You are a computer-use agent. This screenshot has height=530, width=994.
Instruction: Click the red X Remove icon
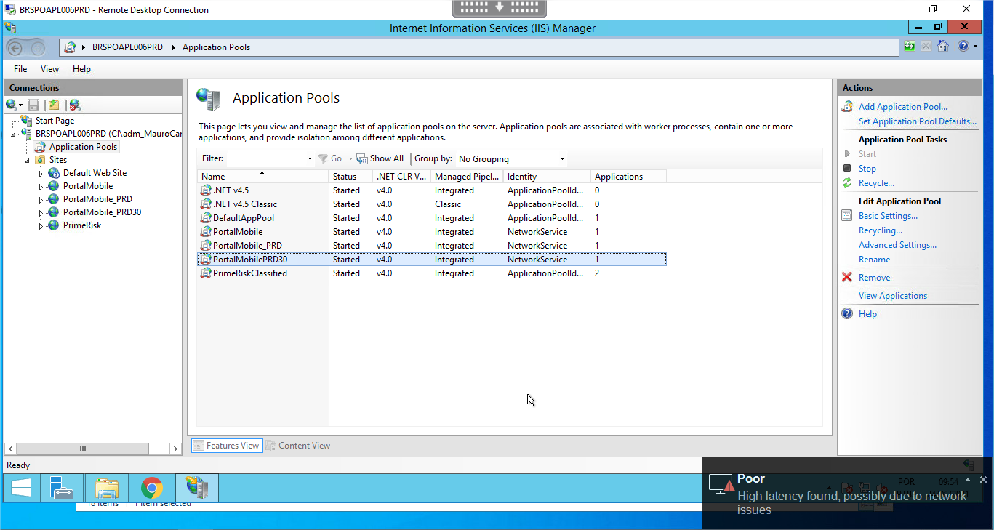coord(847,278)
